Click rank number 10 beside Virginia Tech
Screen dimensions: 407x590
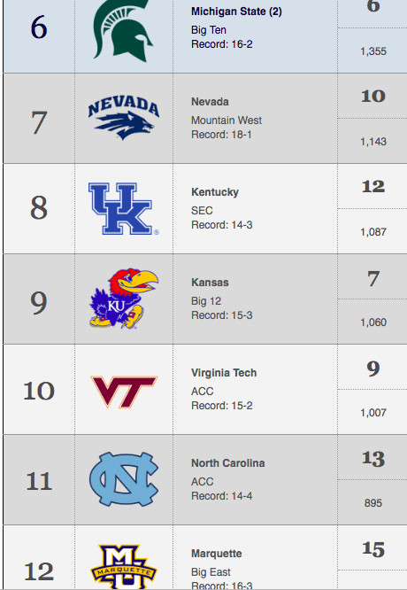tap(39, 391)
